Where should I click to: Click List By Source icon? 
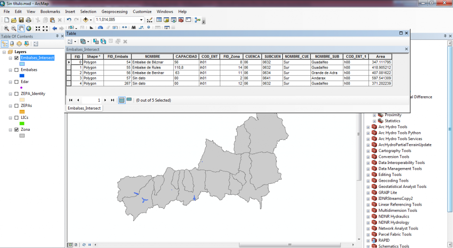click(x=12, y=44)
